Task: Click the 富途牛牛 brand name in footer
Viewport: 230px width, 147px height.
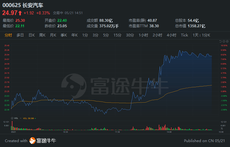Action: click(46, 141)
